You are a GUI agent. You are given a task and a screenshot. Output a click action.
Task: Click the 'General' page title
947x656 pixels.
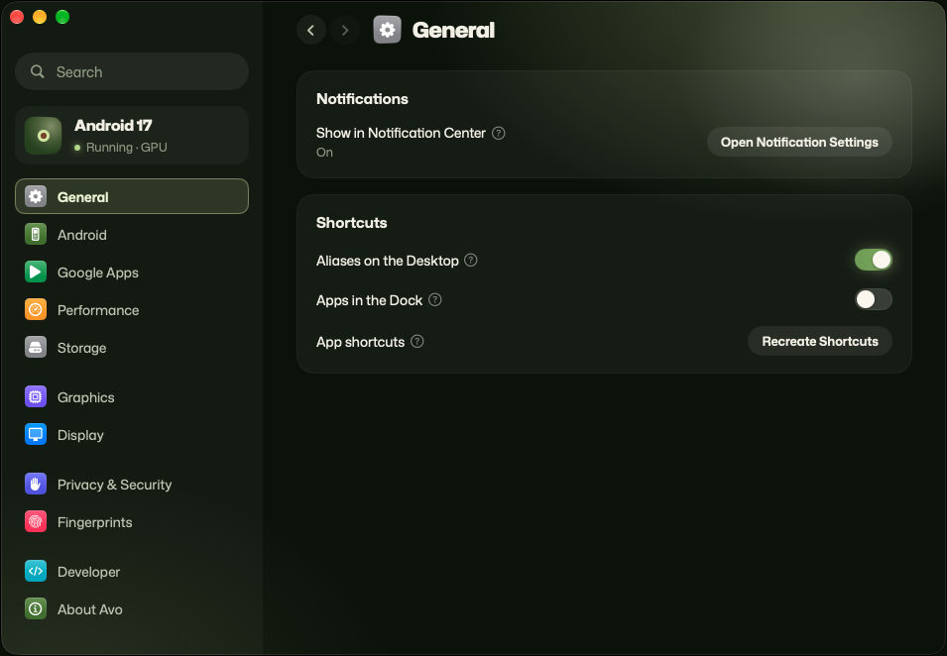pos(453,30)
